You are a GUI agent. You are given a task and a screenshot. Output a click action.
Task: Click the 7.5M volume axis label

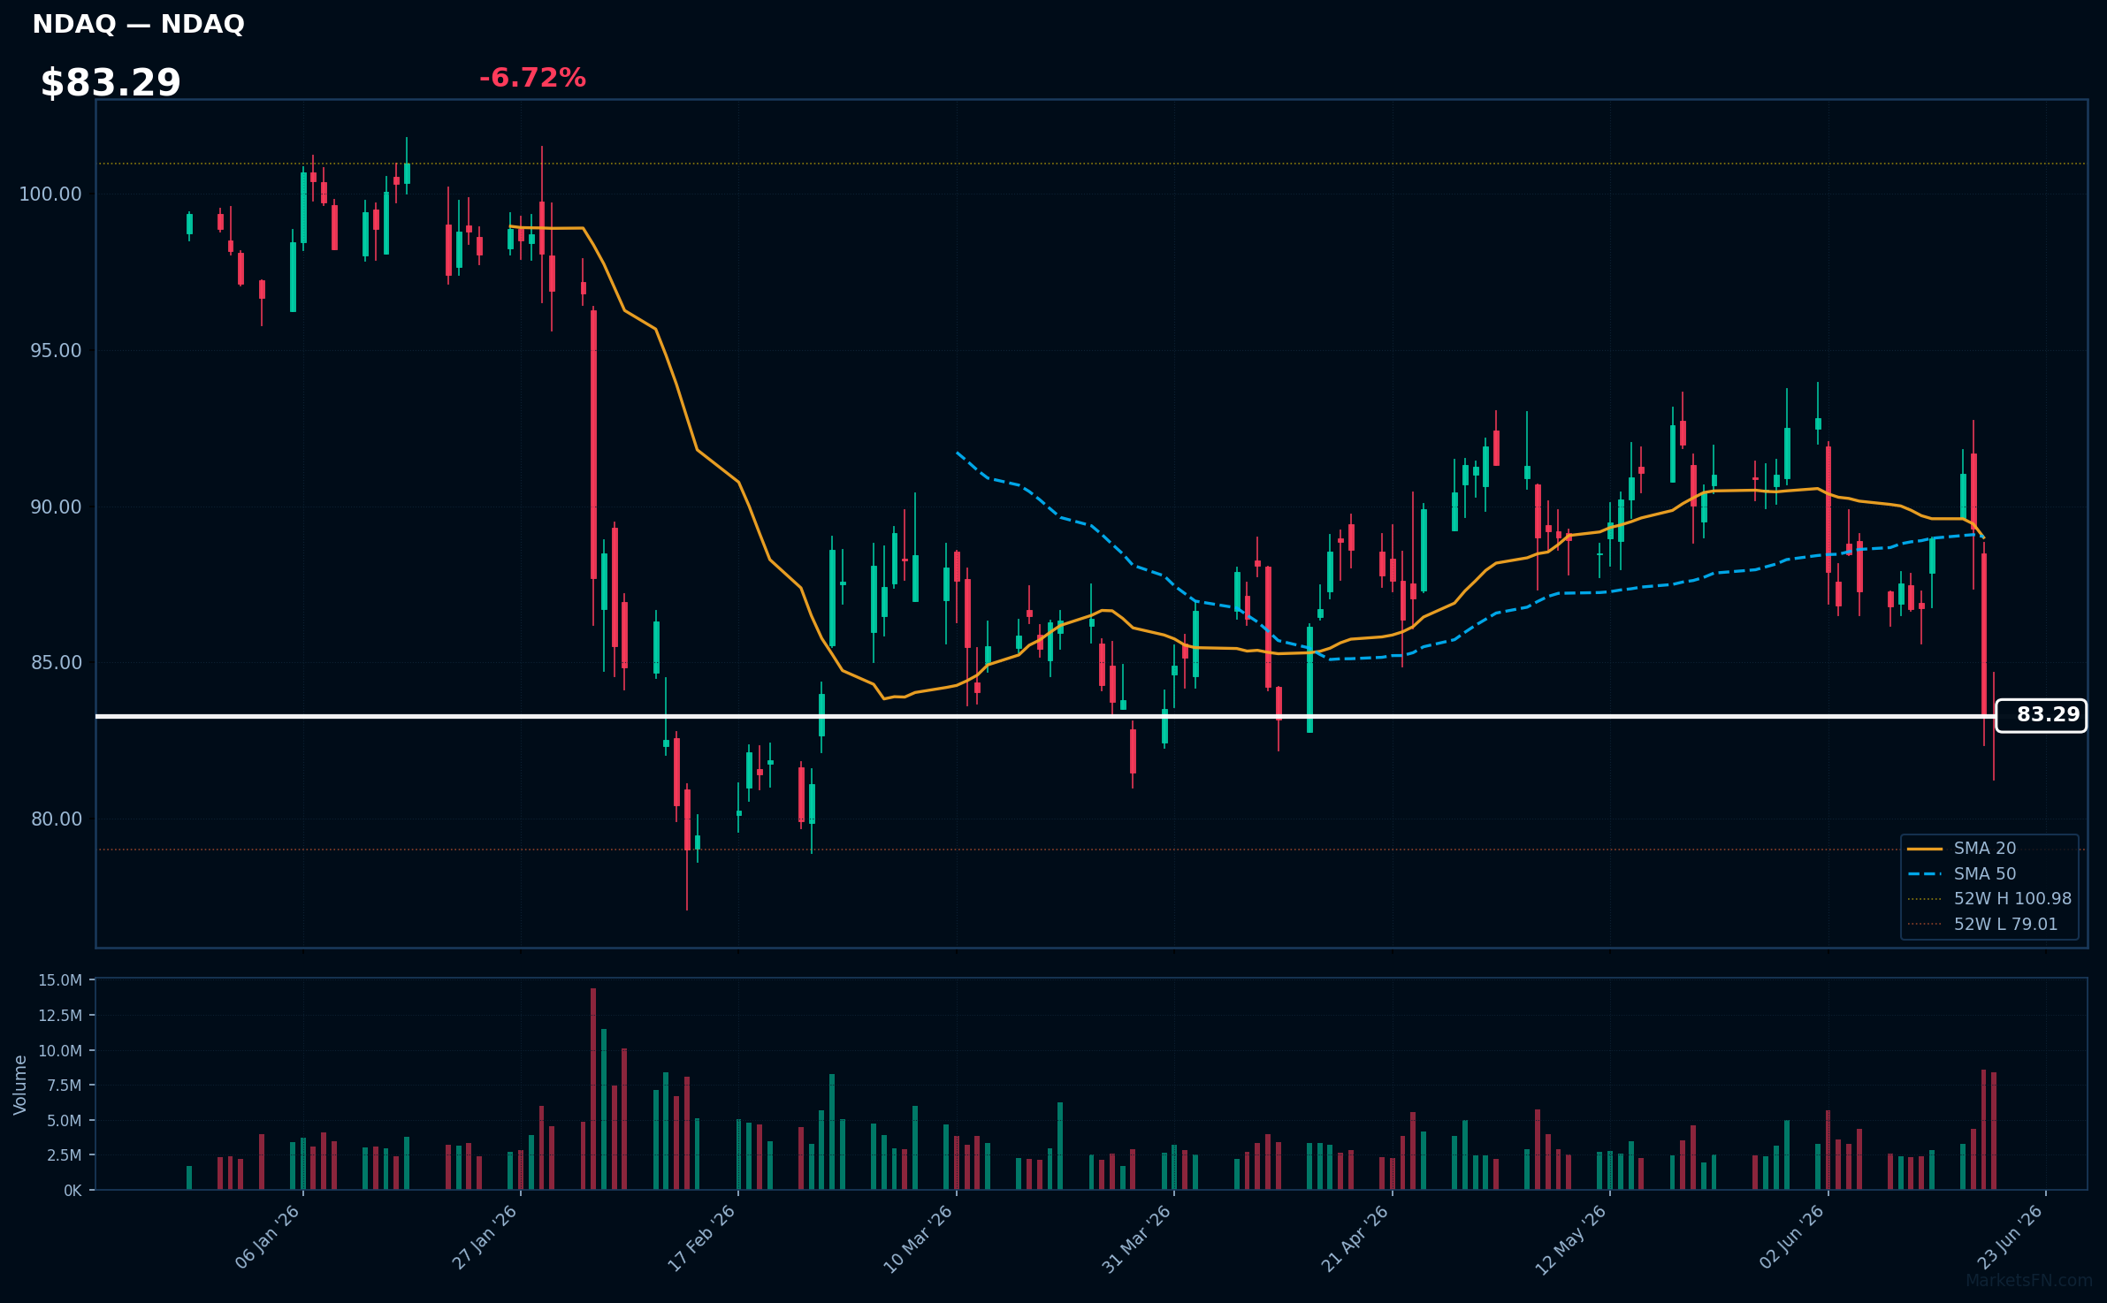tap(65, 1086)
